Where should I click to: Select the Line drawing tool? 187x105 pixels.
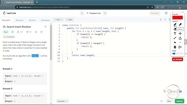pyautogui.click(x=175, y=38)
